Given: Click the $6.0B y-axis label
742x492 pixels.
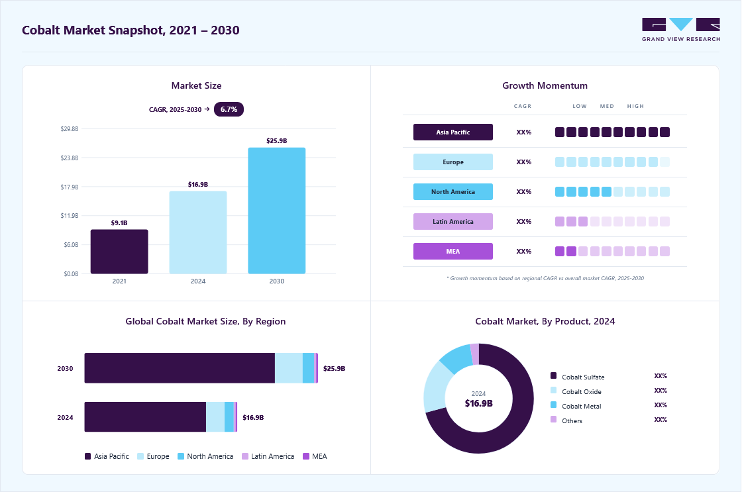Looking at the screenshot, I should 71,245.
